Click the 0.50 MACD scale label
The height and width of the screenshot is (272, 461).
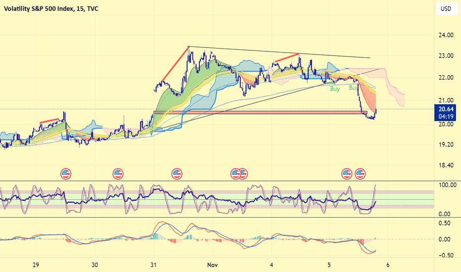[444, 223]
